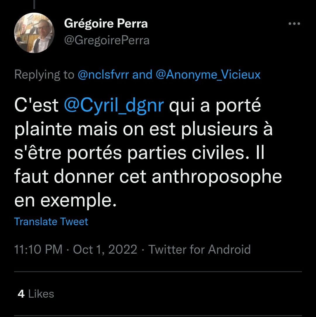Image resolution: width=316 pixels, height=317 pixels.
Task: Click the word 'and' between reply handles
Action: [142, 75]
